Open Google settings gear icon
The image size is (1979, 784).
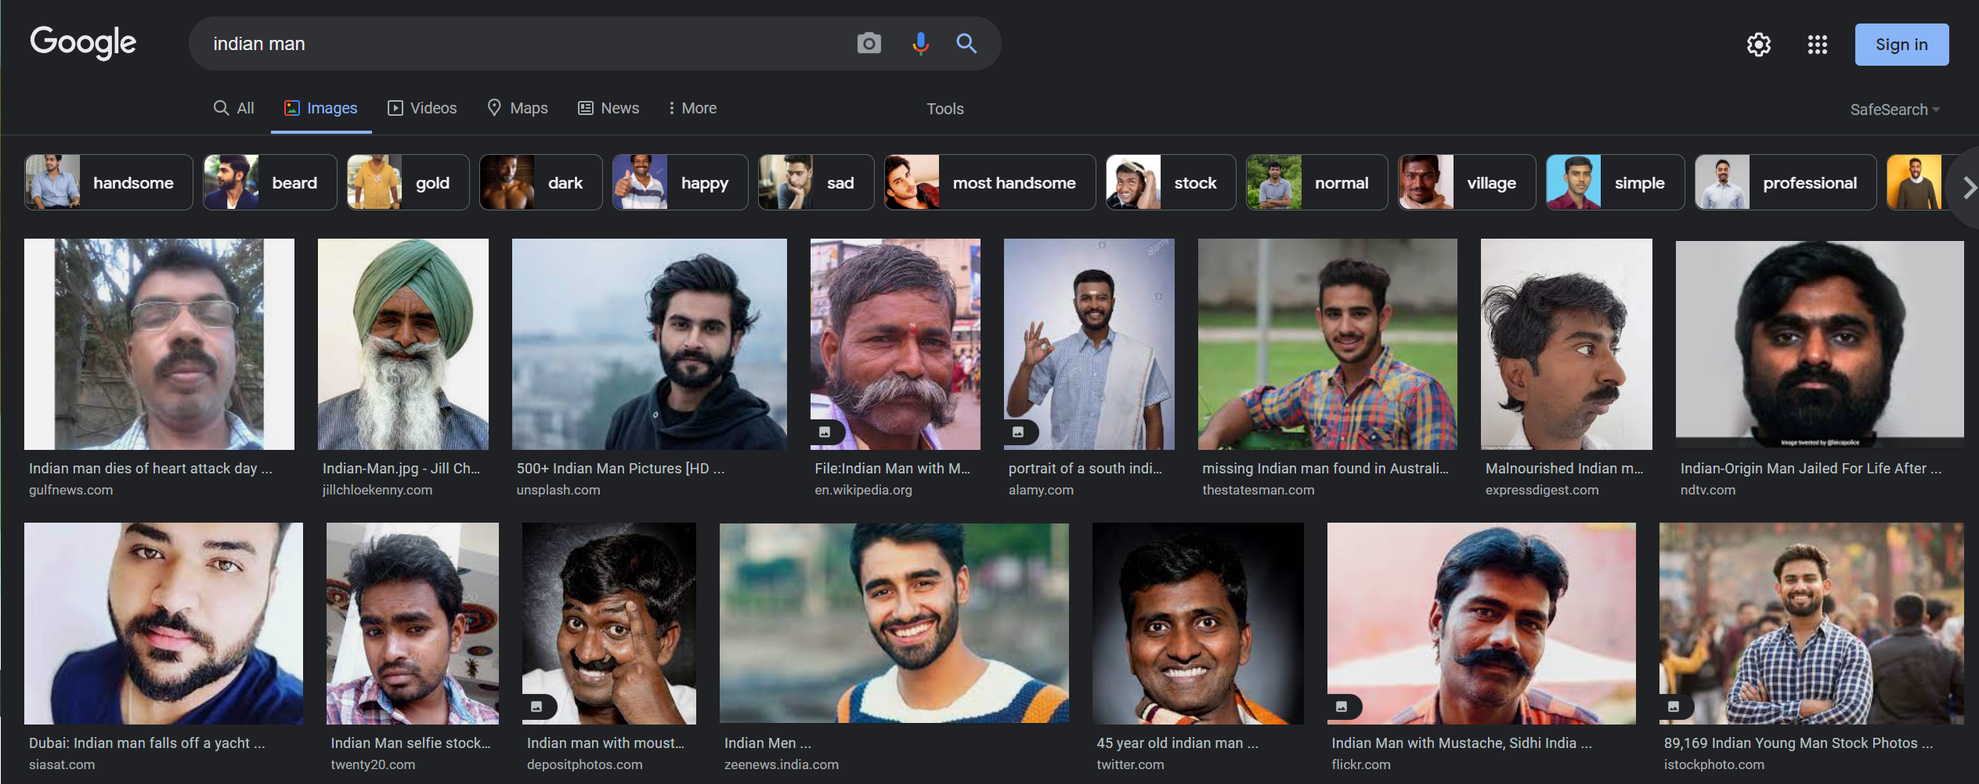[x=1759, y=45]
